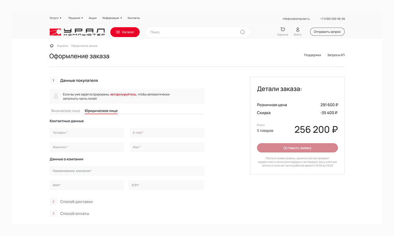
Task: Click the Урал Компьютер logo
Action: (x=77, y=32)
